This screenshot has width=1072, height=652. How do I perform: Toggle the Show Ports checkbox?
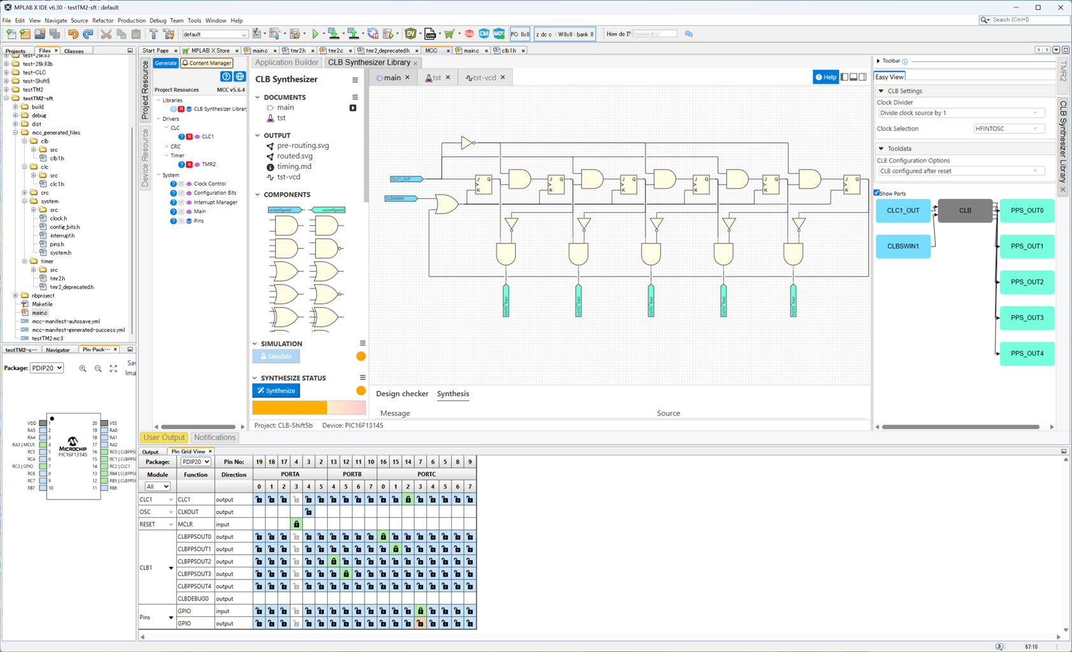[877, 193]
